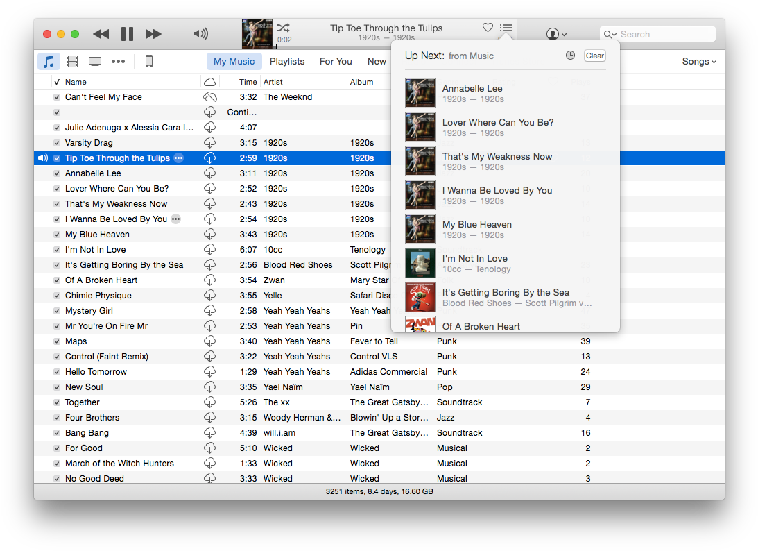758x551 pixels.
Task: Pause playback with the pause button
Action: click(x=127, y=34)
